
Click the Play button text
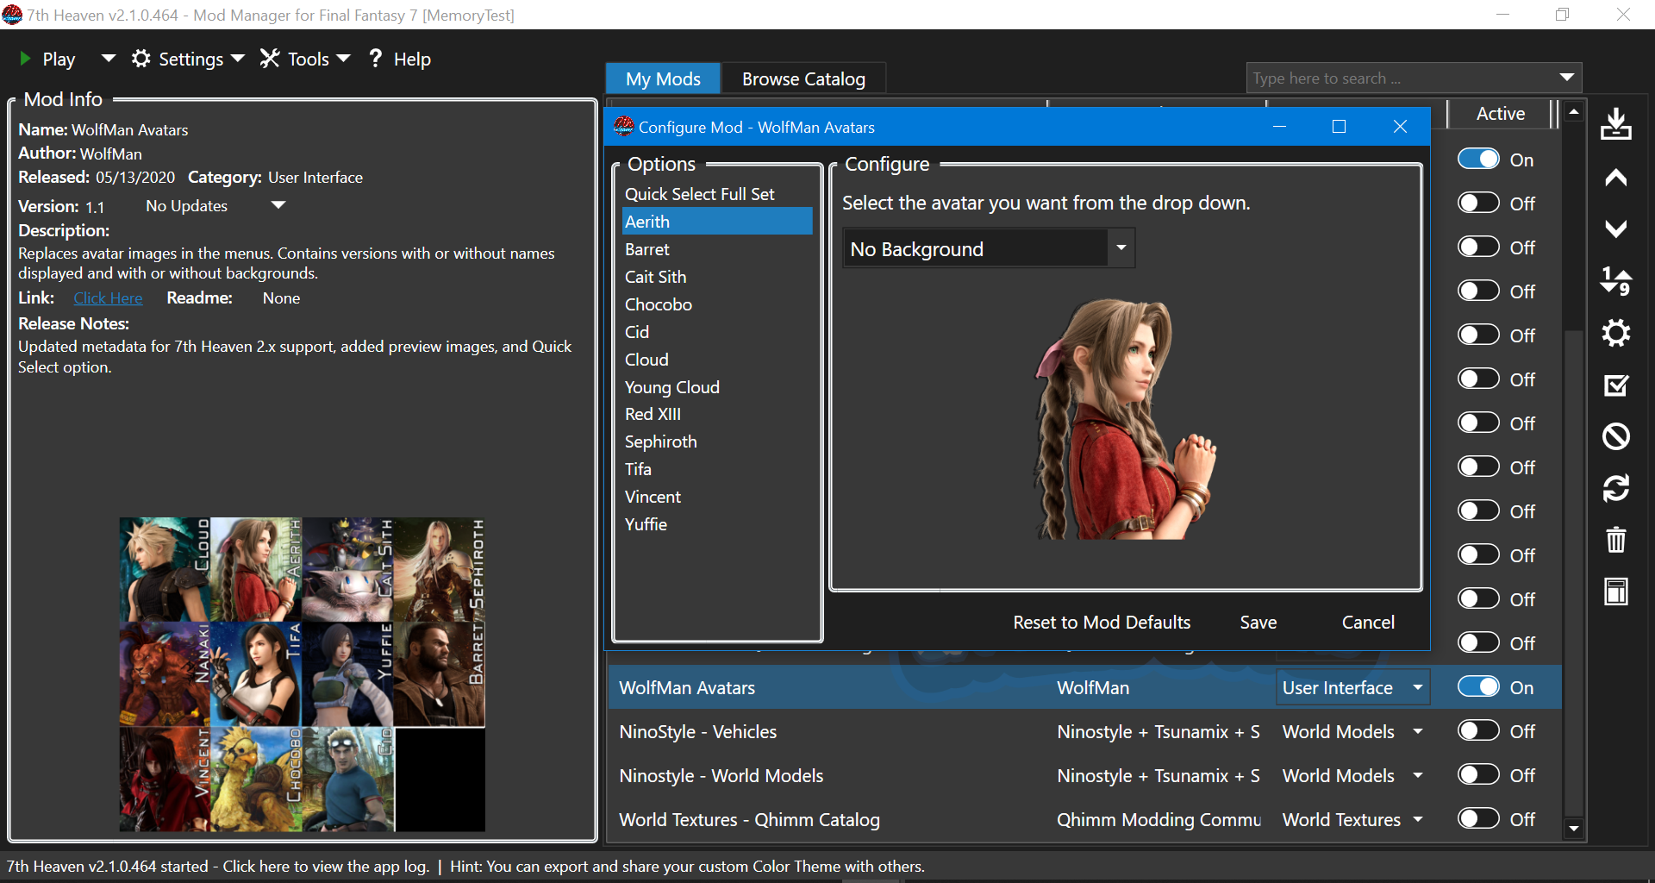59,59
